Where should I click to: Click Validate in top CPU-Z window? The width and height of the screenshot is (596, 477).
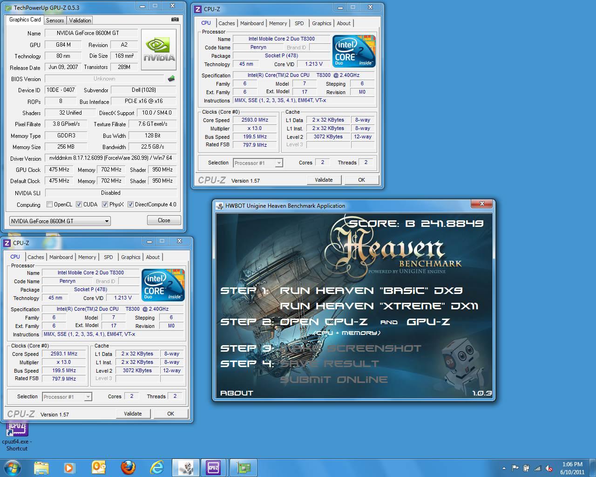pos(324,180)
